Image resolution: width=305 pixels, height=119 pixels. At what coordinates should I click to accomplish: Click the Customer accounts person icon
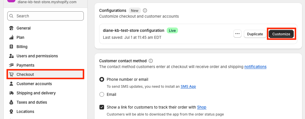click(x=12, y=84)
